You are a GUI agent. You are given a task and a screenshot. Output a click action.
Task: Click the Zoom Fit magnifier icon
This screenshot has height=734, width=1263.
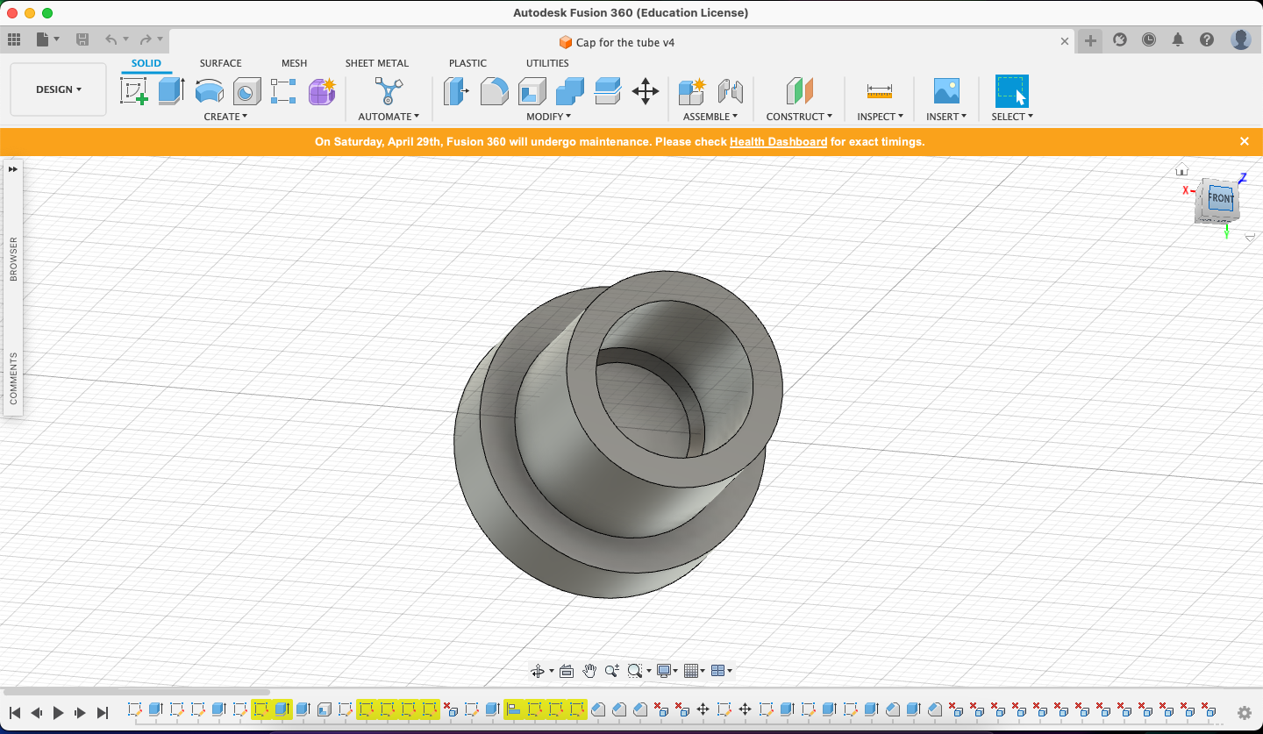(x=612, y=671)
